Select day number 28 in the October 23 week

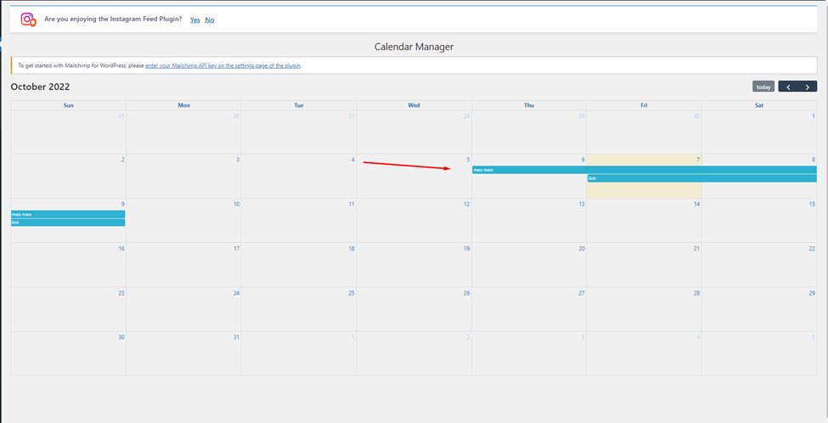tap(697, 292)
